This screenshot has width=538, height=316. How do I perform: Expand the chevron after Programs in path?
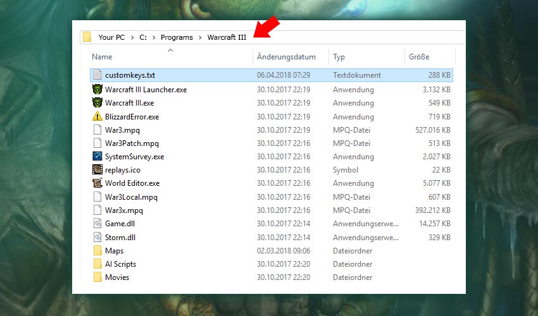coord(200,37)
